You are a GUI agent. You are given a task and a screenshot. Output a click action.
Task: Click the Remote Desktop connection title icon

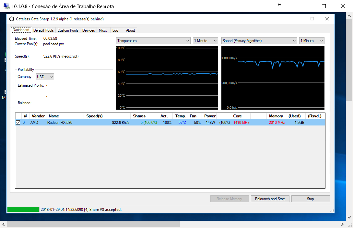pyautogui.click(x=6, y=6)
